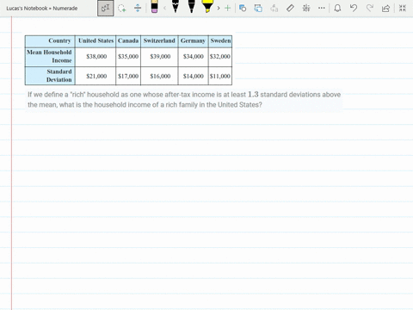Add a new pen with plus
This screenshot has height=310, width=413.
tap(227, 8)
